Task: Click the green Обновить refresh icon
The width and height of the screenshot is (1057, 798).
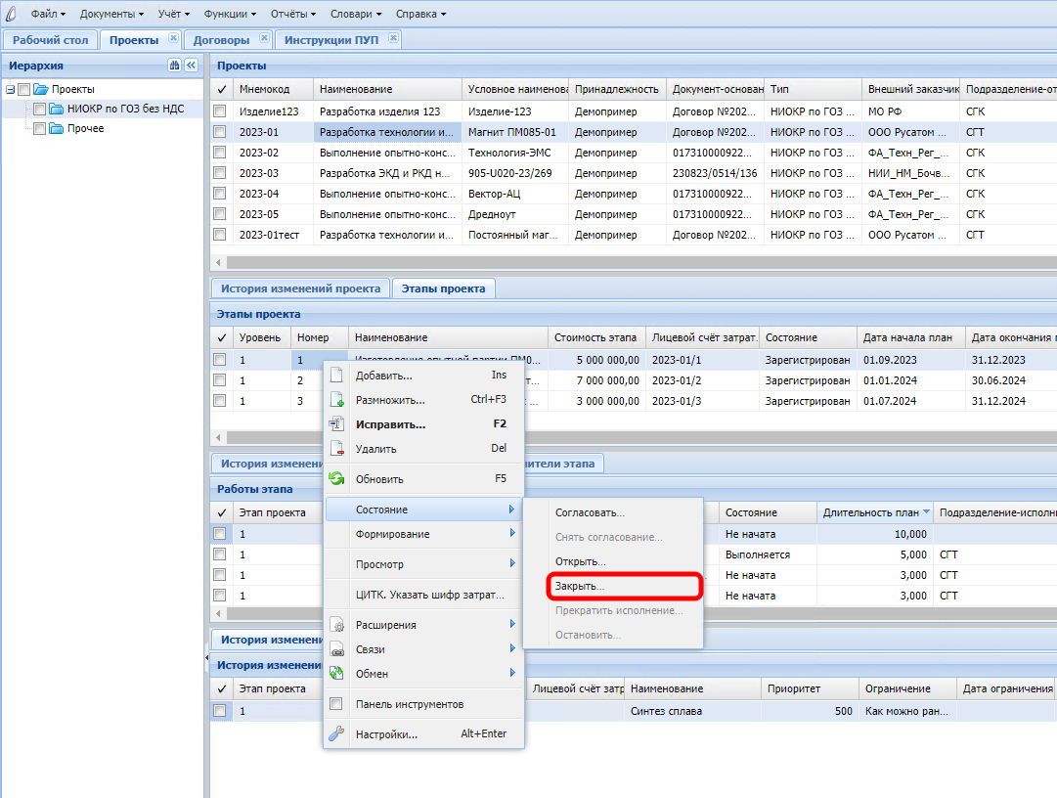Action: pos(336,479)
